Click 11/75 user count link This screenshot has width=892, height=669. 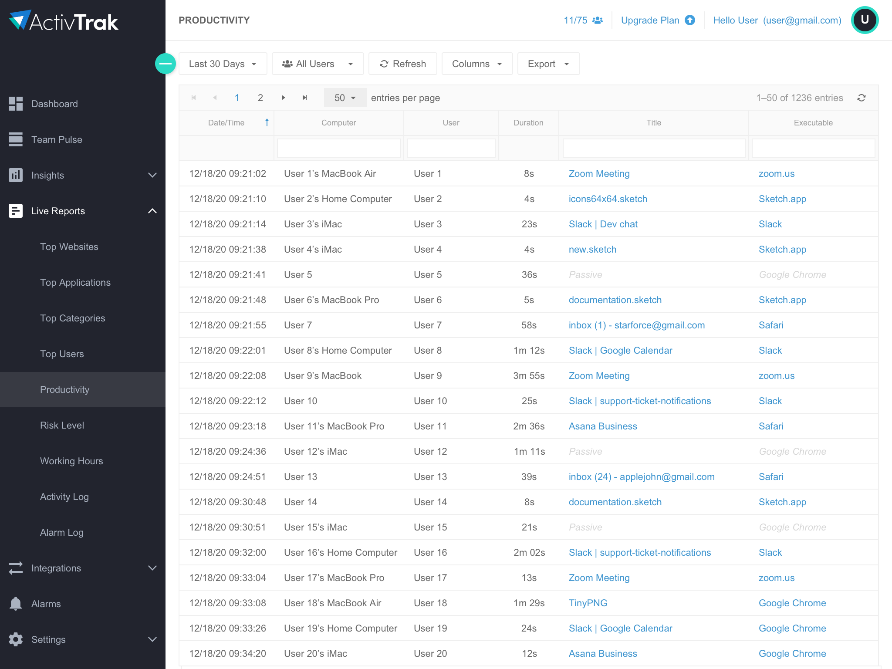point(575,20)
